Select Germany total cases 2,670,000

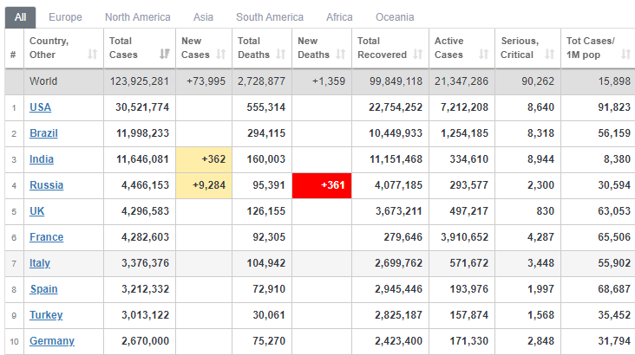(145, 341)
